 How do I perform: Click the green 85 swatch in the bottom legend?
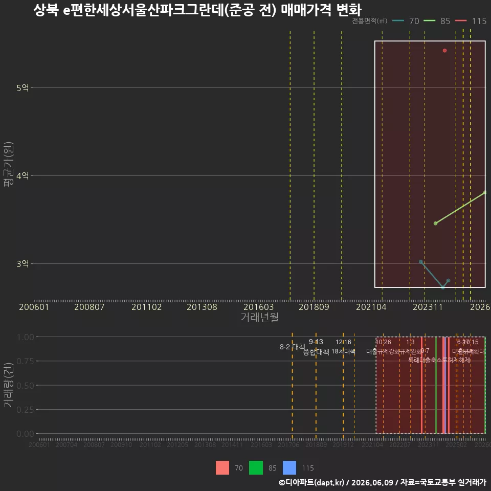(x=256, y=468)
